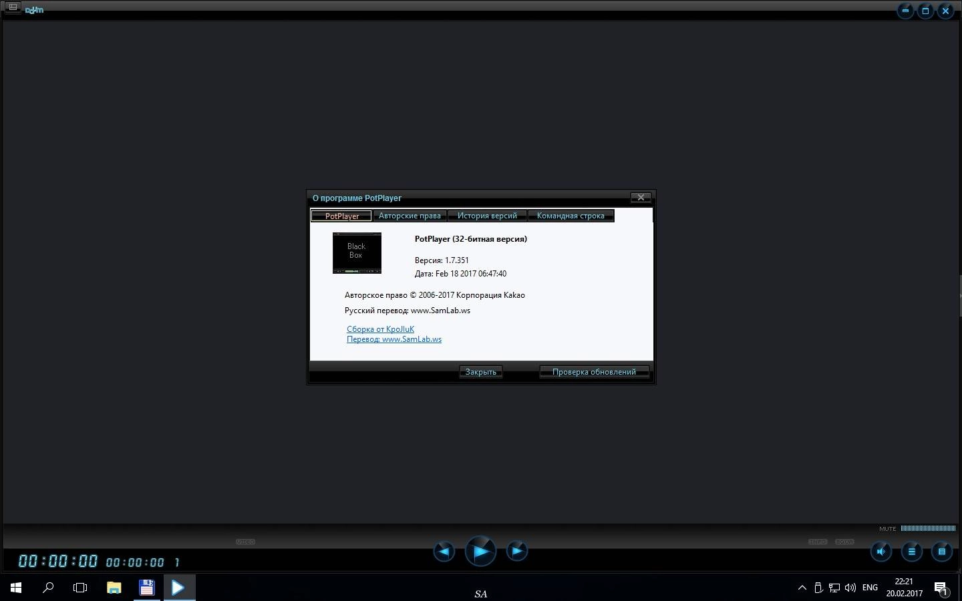Click the Корпорация Kakao copyright line

(435, 295)
